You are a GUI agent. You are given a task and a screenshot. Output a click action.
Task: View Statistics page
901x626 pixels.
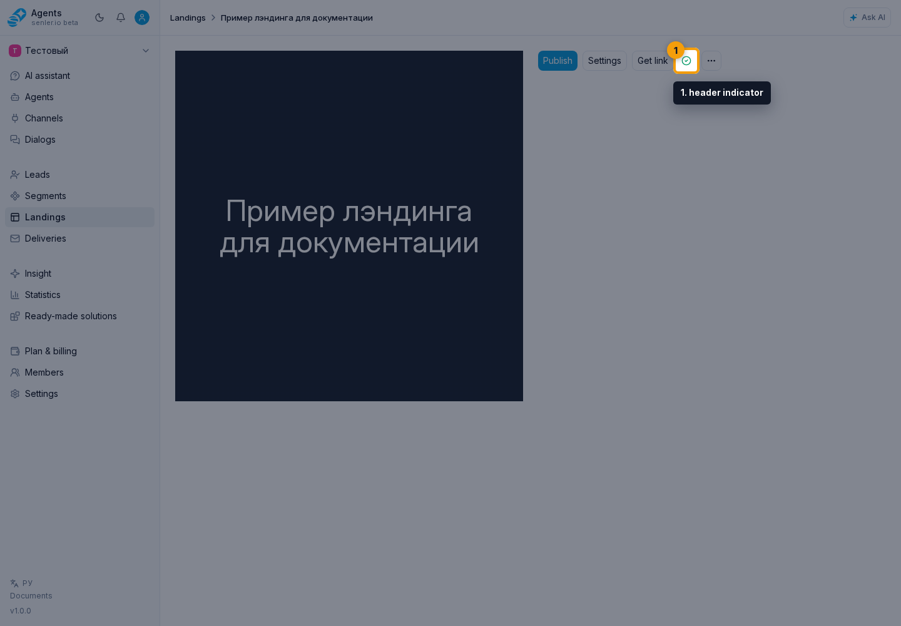click(79, 295)
